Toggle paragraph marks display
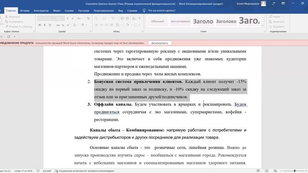This screenshot has height=173, width=308. coord(140,18)
